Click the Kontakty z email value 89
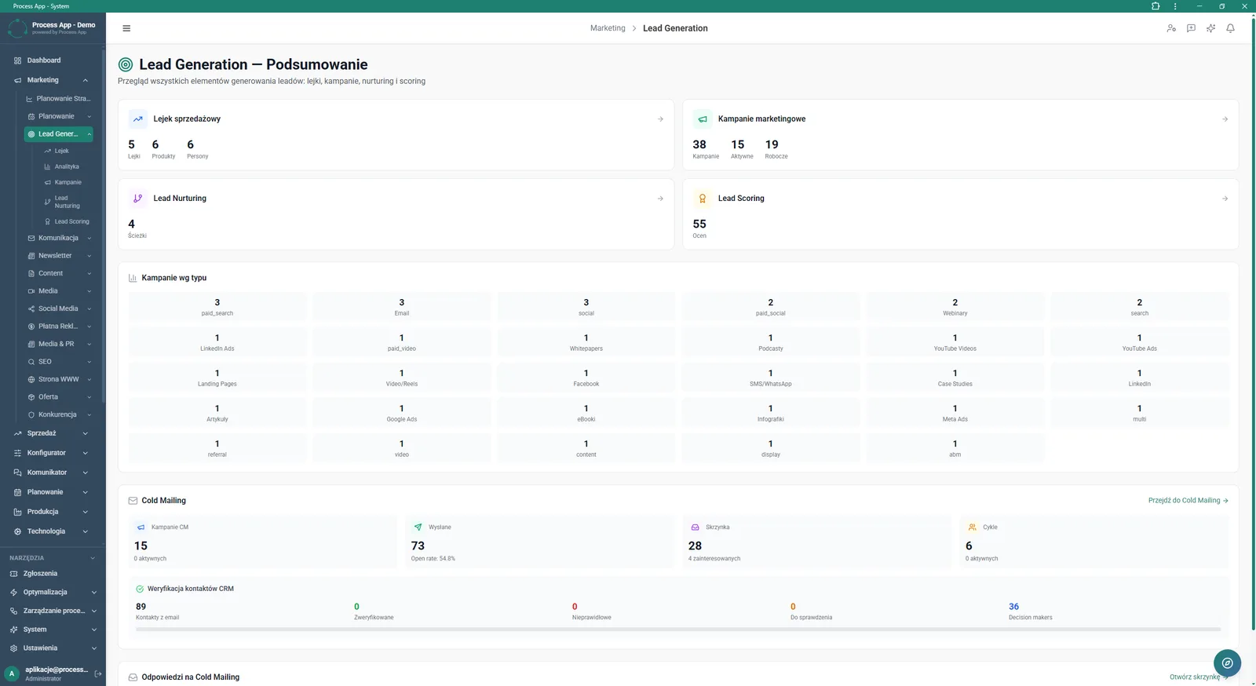Image resolution: width=1256 pixels, height=686 pixels. (x=141, y=607)
